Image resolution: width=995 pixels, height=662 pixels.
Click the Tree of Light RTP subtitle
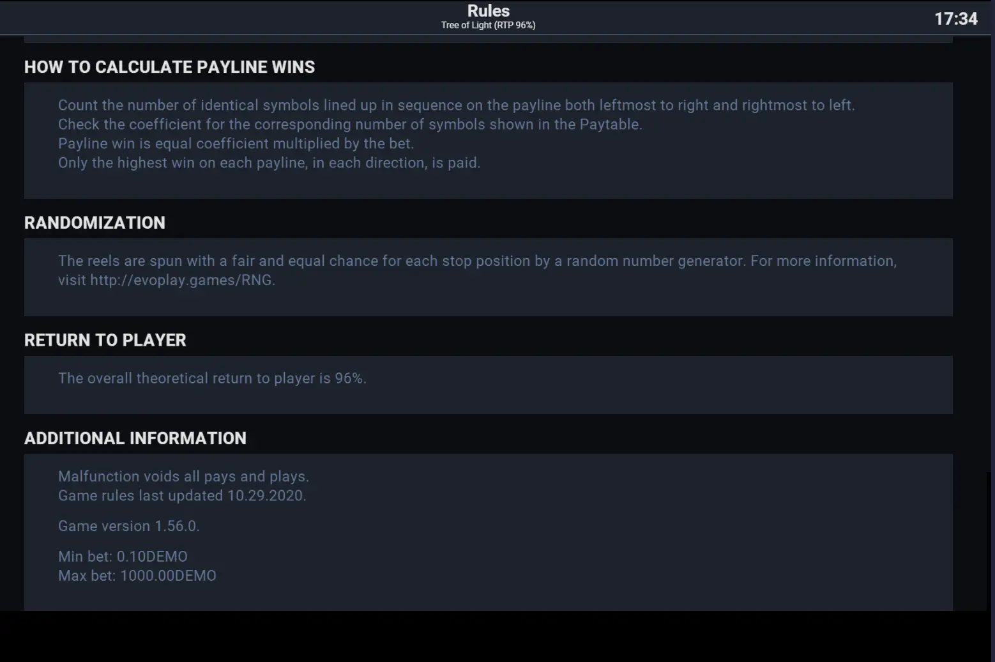pos(489,25)
